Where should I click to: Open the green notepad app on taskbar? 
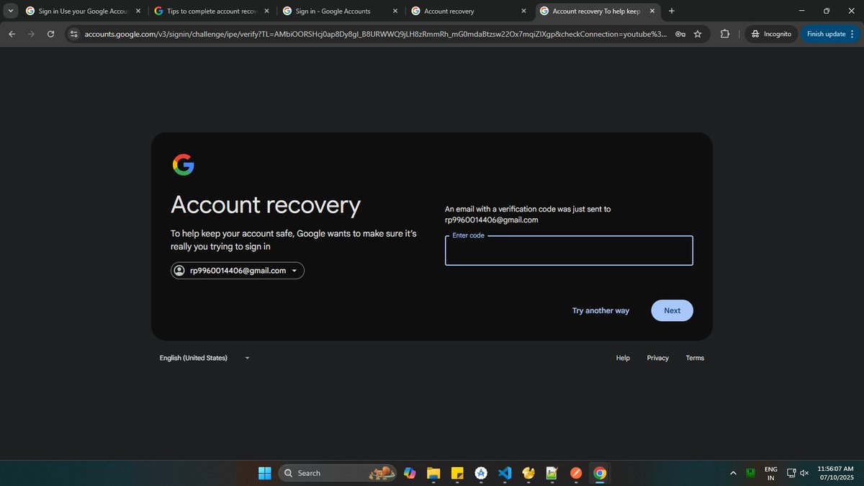(552, 473)
